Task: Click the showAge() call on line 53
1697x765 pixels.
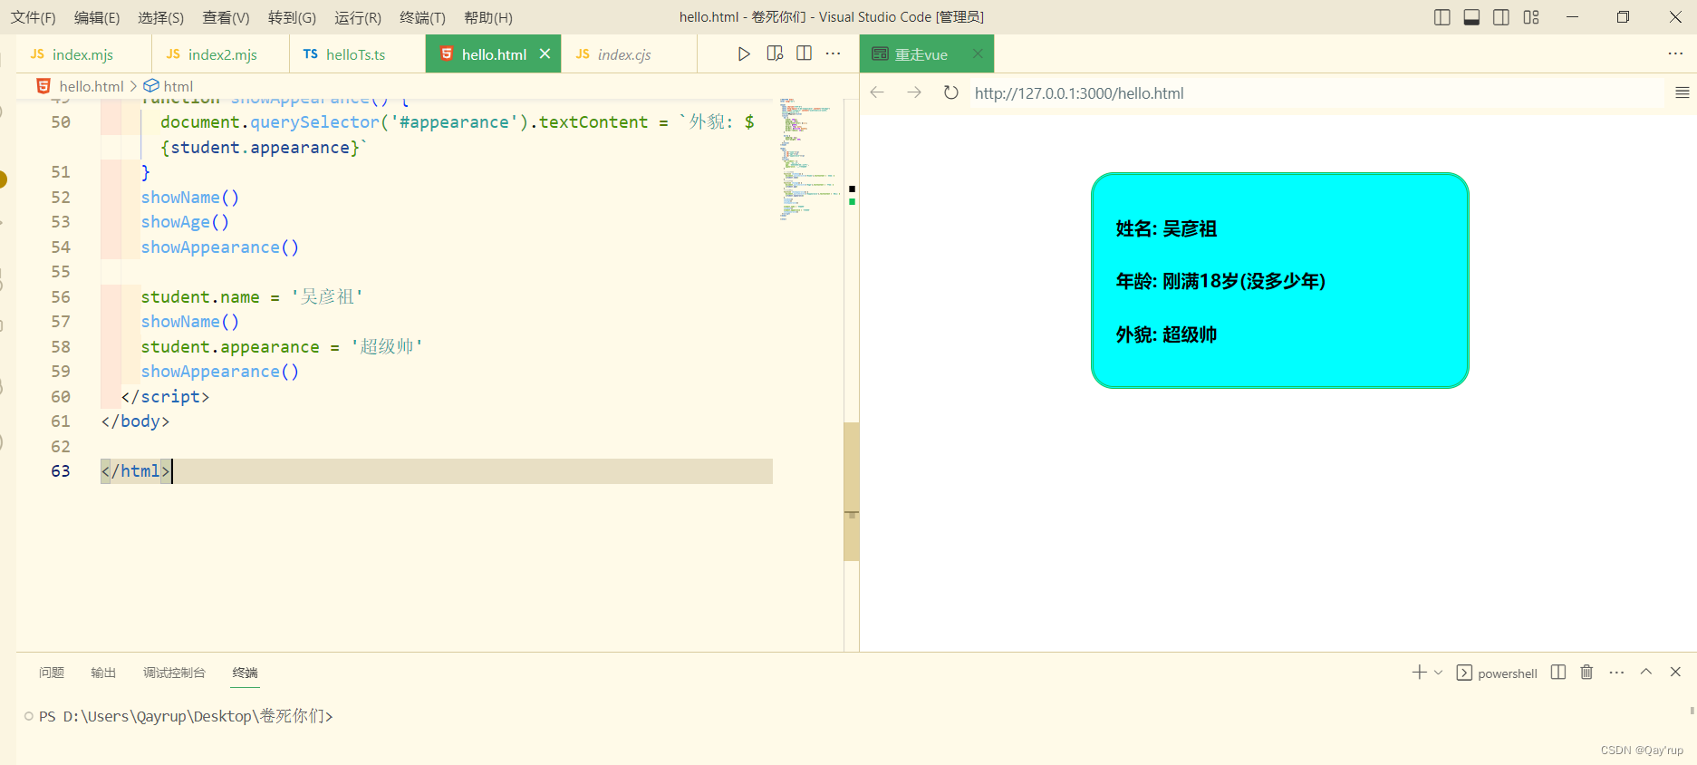Action: point(185,221)
